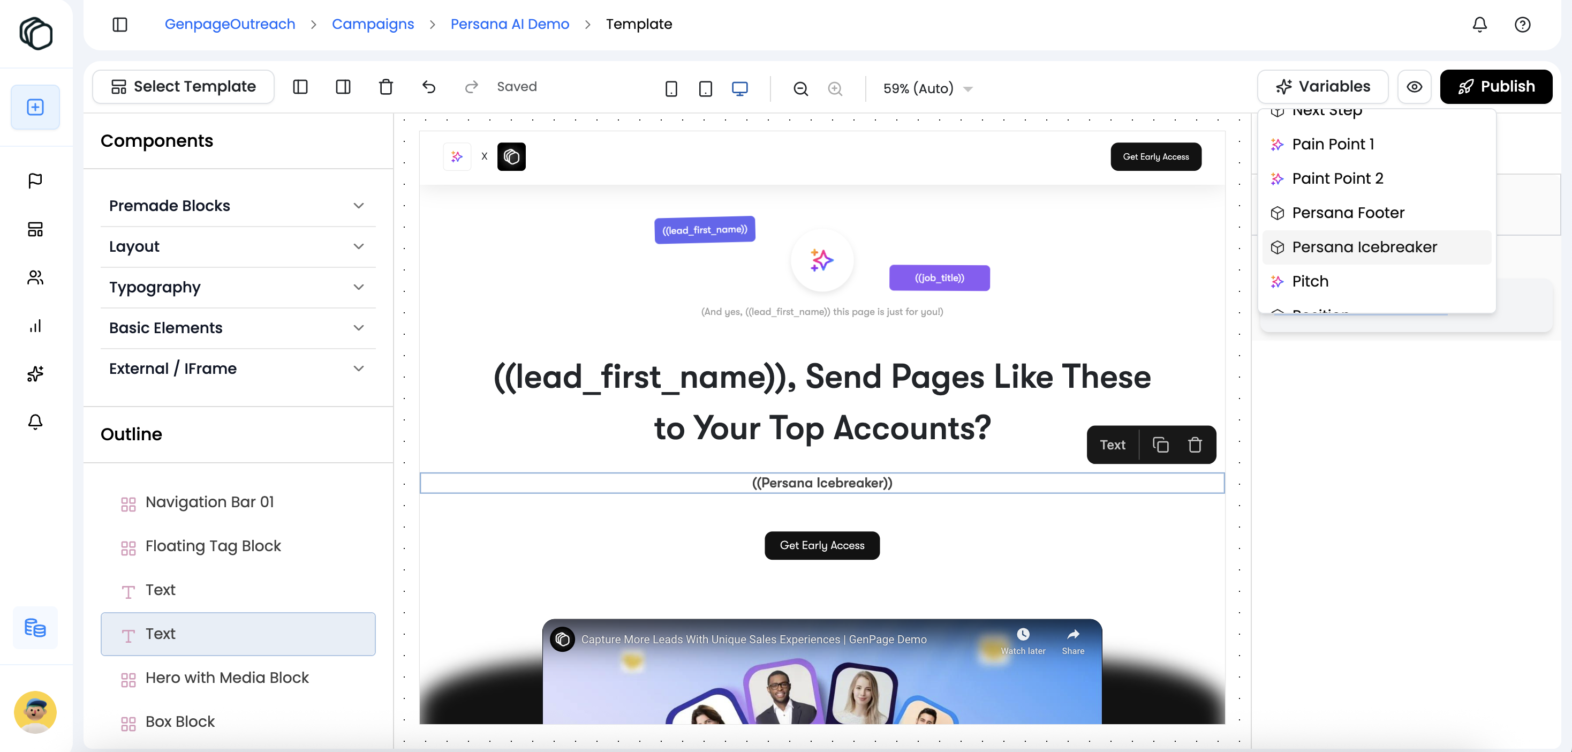Open the 59% (Auto) zoom dropdown
Viewport: 1572px width, 752px height.
point(927,89)
